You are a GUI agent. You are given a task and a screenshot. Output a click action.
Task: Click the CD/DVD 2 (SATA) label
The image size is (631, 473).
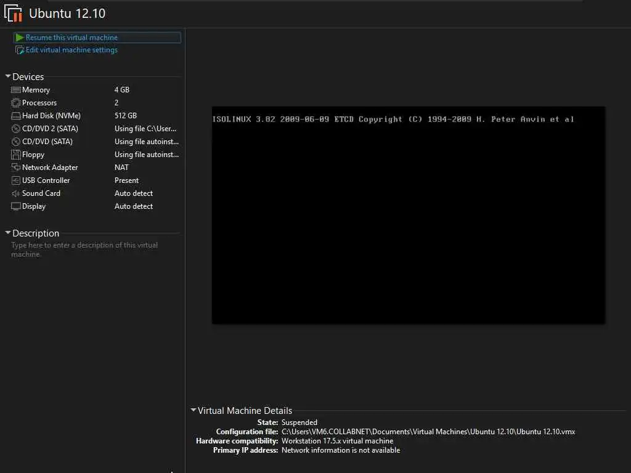tap(50, 129)
